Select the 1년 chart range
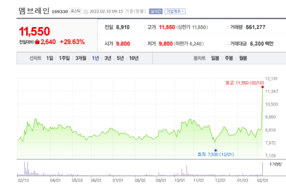The width and height of the screenshot is (286, 189). tap(95, 58)
